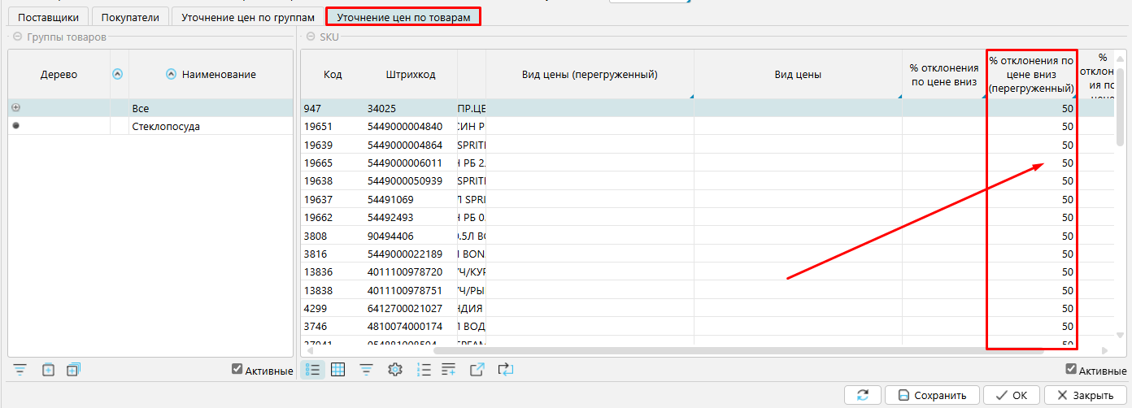Uncheck Активные under Группы товаров

tap(237, 370)
